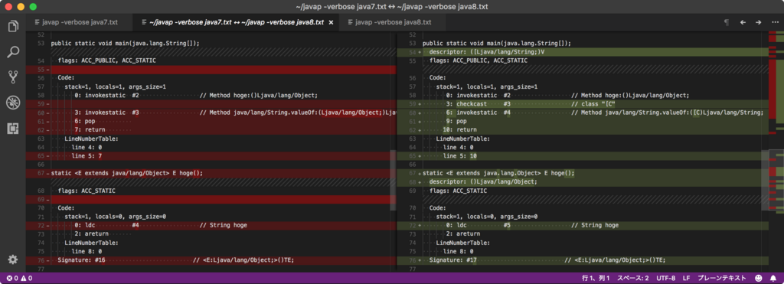Open the Search view in activity bar
This screenshot has width=784, height=284.
[x=13, y=51]
